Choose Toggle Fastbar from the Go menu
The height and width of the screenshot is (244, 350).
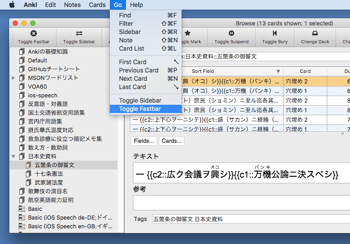[146, 109]
